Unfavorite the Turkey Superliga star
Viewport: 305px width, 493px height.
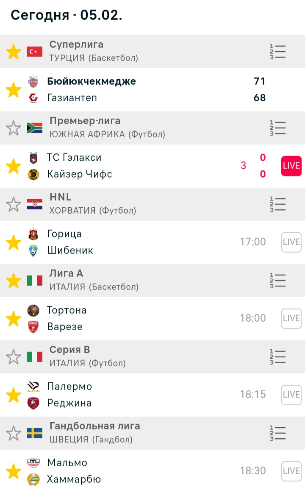pos(14,52)
